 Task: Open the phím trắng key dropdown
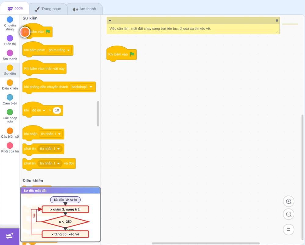[x=59, y=50]
